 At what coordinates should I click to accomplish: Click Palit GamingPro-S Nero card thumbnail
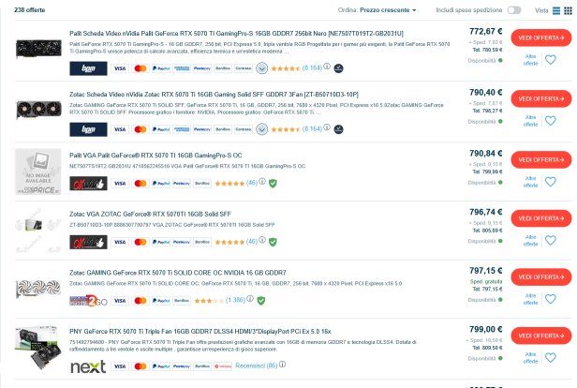tap(38, 49)
